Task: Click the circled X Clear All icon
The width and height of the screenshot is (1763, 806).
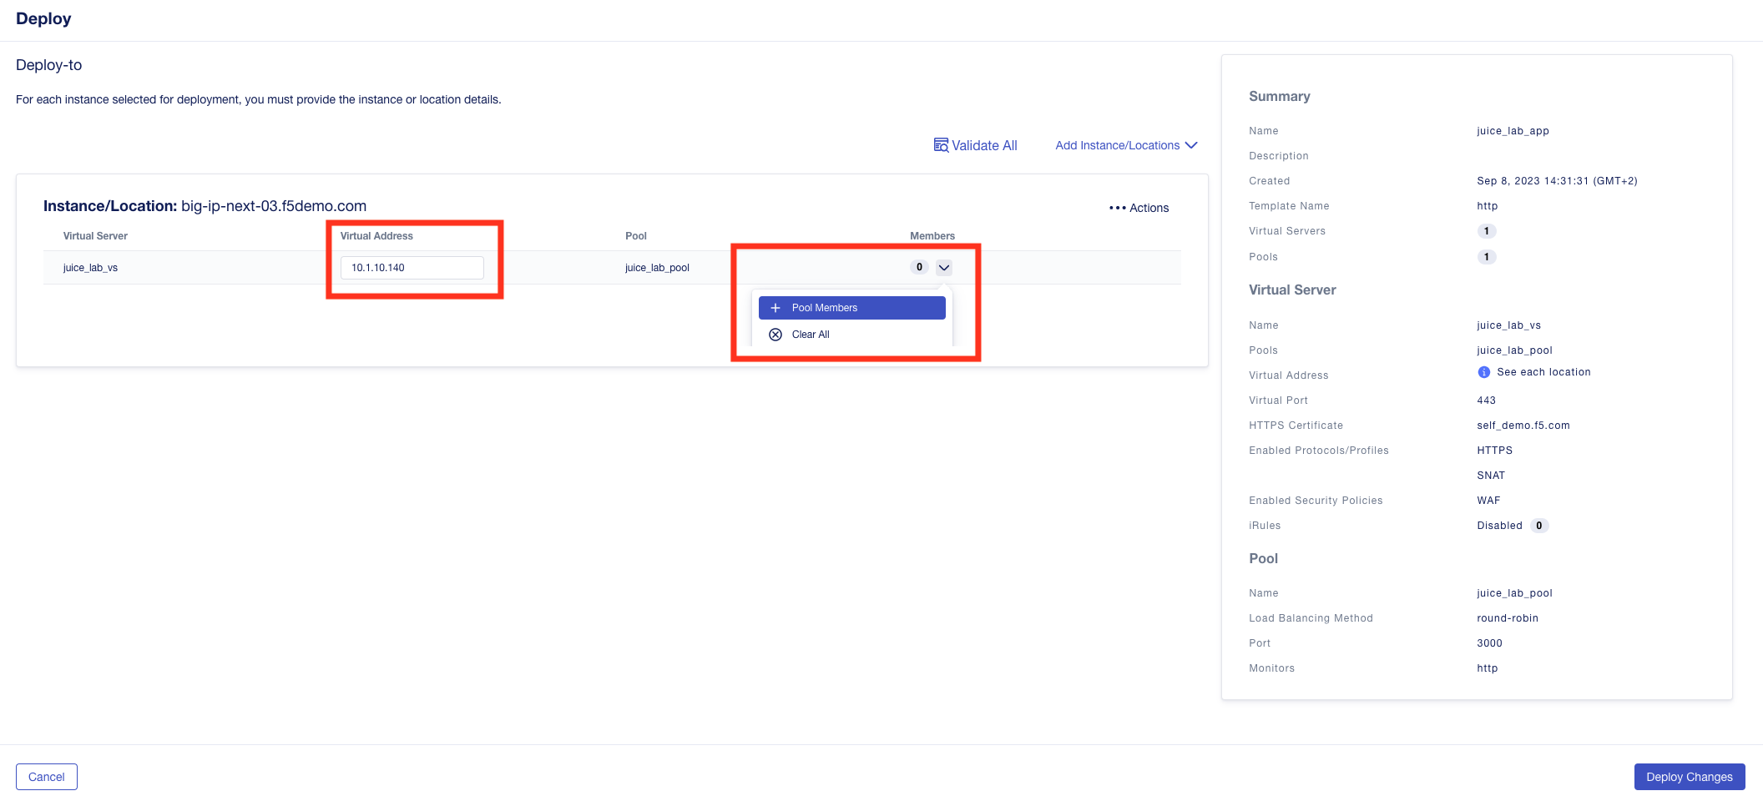Action: tap(775, 335)
